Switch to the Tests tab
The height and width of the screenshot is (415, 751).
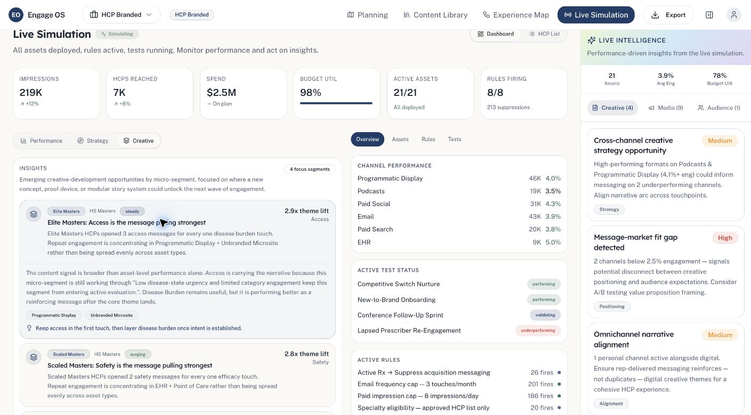point(455,139)
